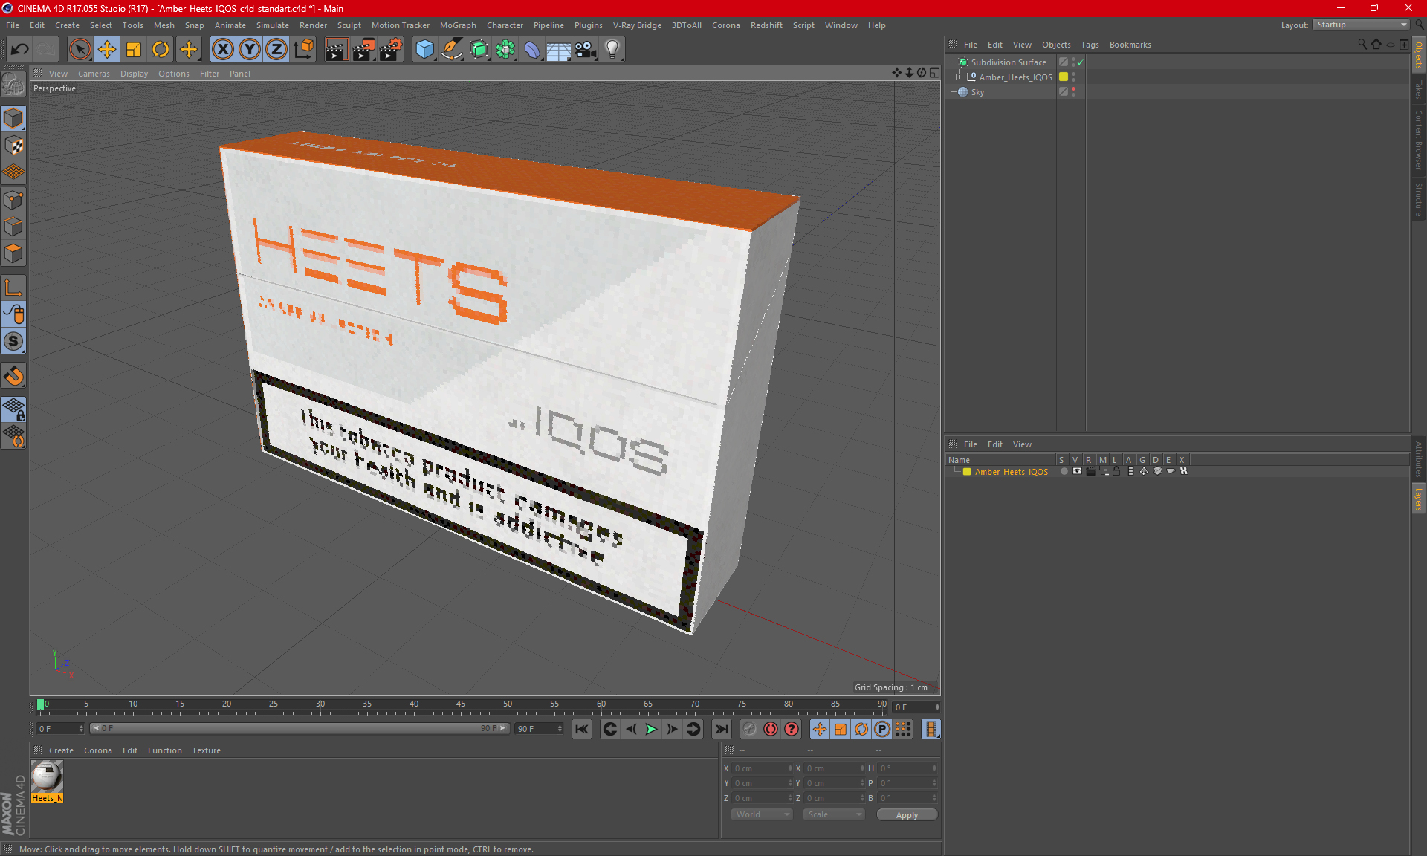Click Make Editable icon in left sidebar
Viewport: 1427px width, 856px height.
coord(13,85)
